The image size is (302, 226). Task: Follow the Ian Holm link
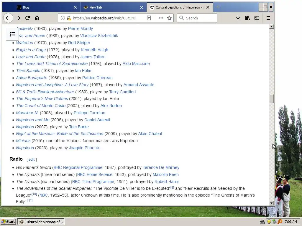pyautogui.click(x=83, y=71)
